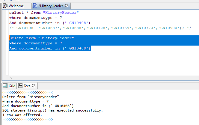Click the highlighted 'Delete from' line
199x125 pixels.
click(41, 38)
